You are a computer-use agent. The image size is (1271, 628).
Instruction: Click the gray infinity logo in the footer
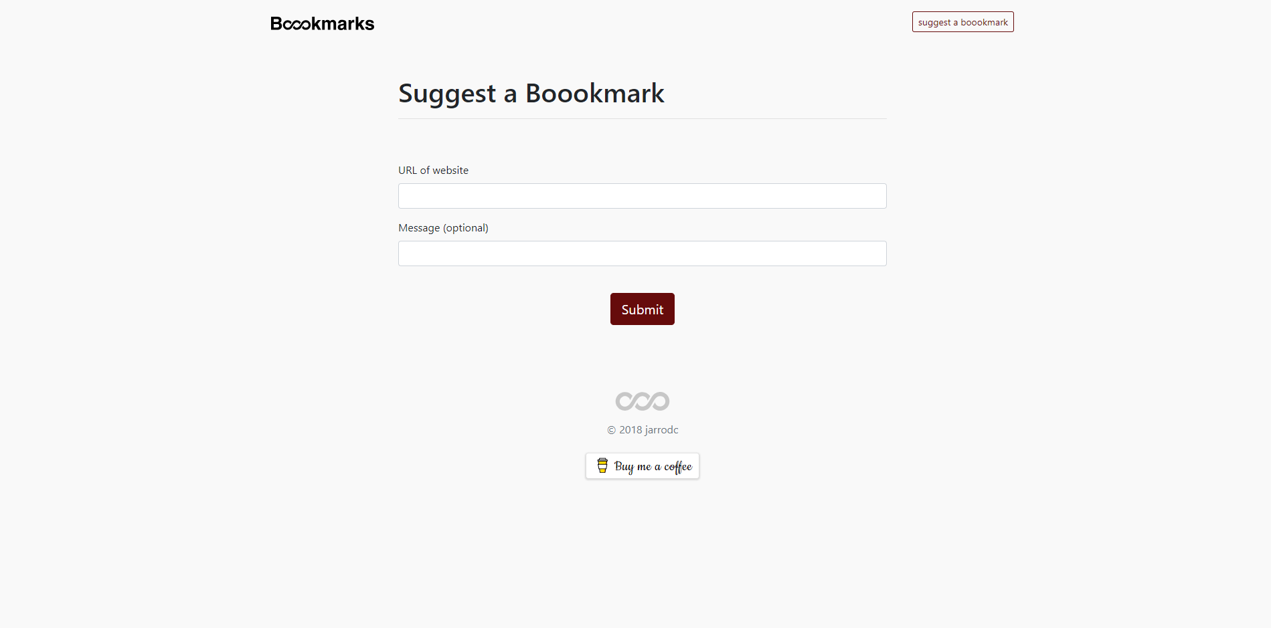pos(642,401)
